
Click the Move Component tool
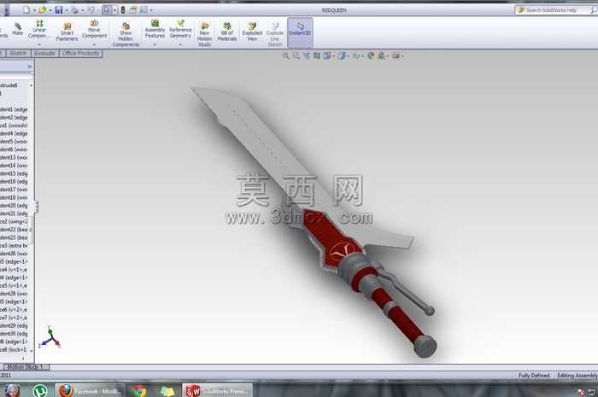pyautogui.click(x=94, y=29)
